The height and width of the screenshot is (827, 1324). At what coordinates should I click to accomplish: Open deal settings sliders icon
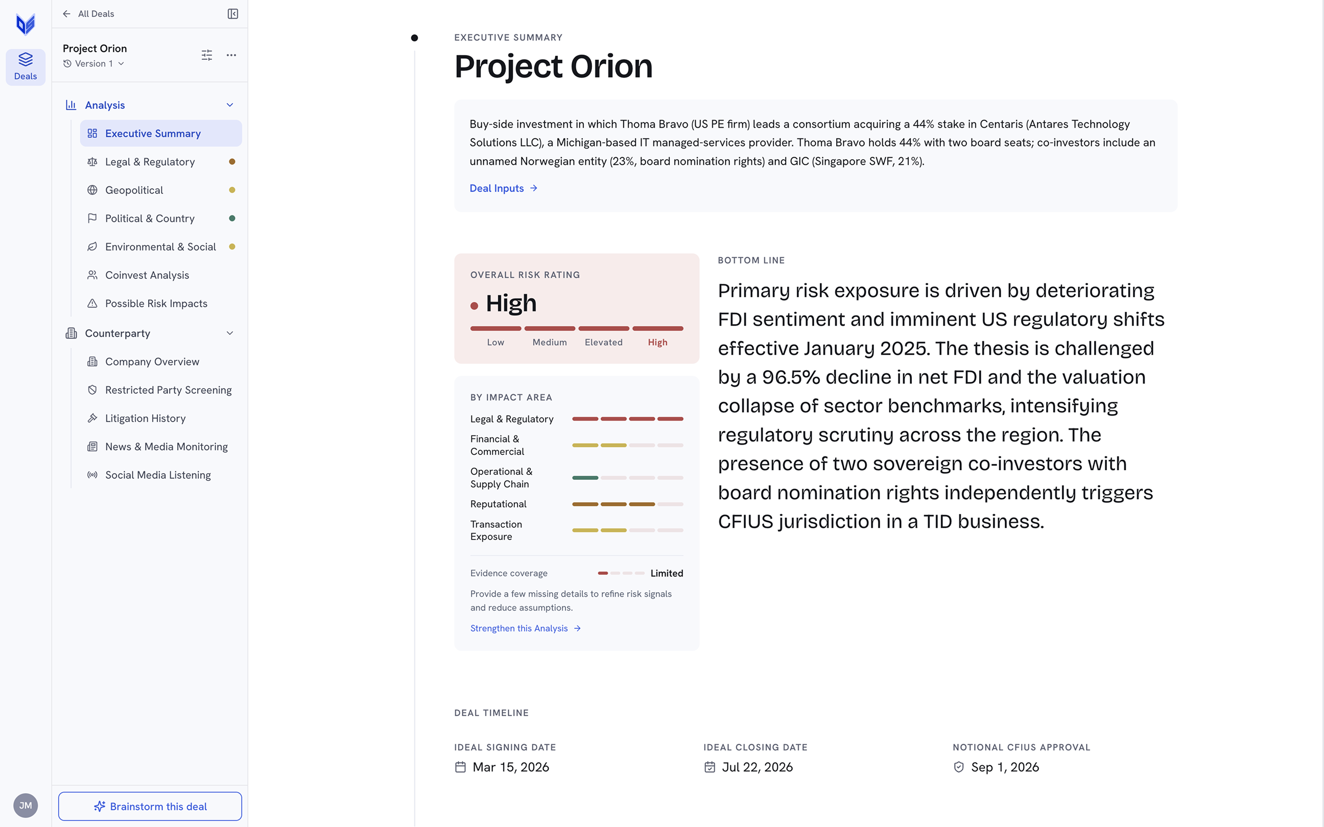(x=207, y=55)
